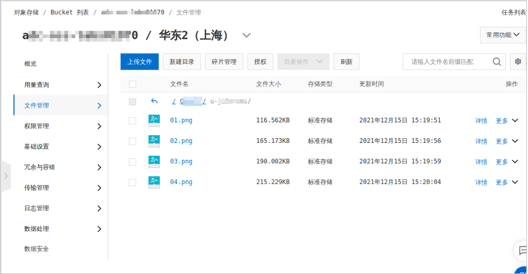Click the back arrow to parent folder
The image size is (528, 274).
154,101
